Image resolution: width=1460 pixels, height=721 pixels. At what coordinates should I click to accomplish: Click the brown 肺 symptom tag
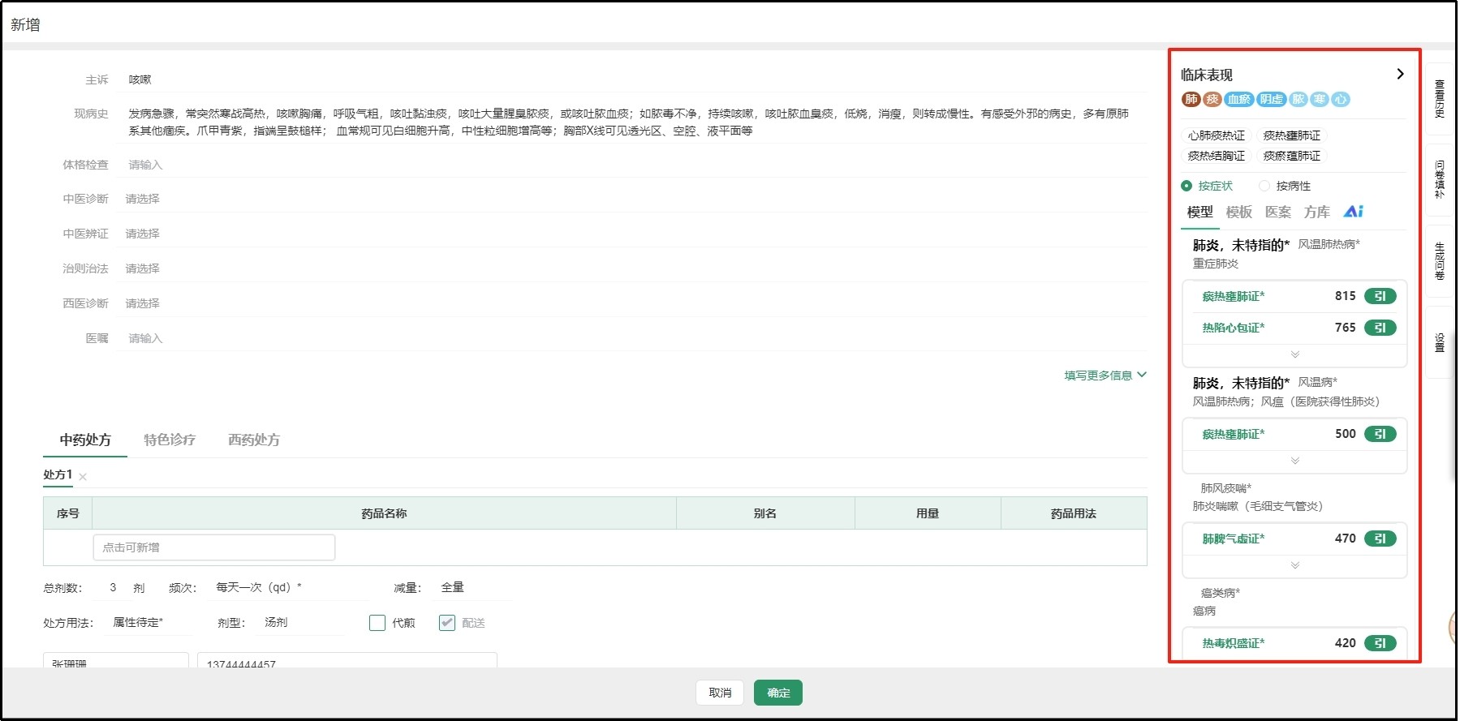coord(1191,99)
